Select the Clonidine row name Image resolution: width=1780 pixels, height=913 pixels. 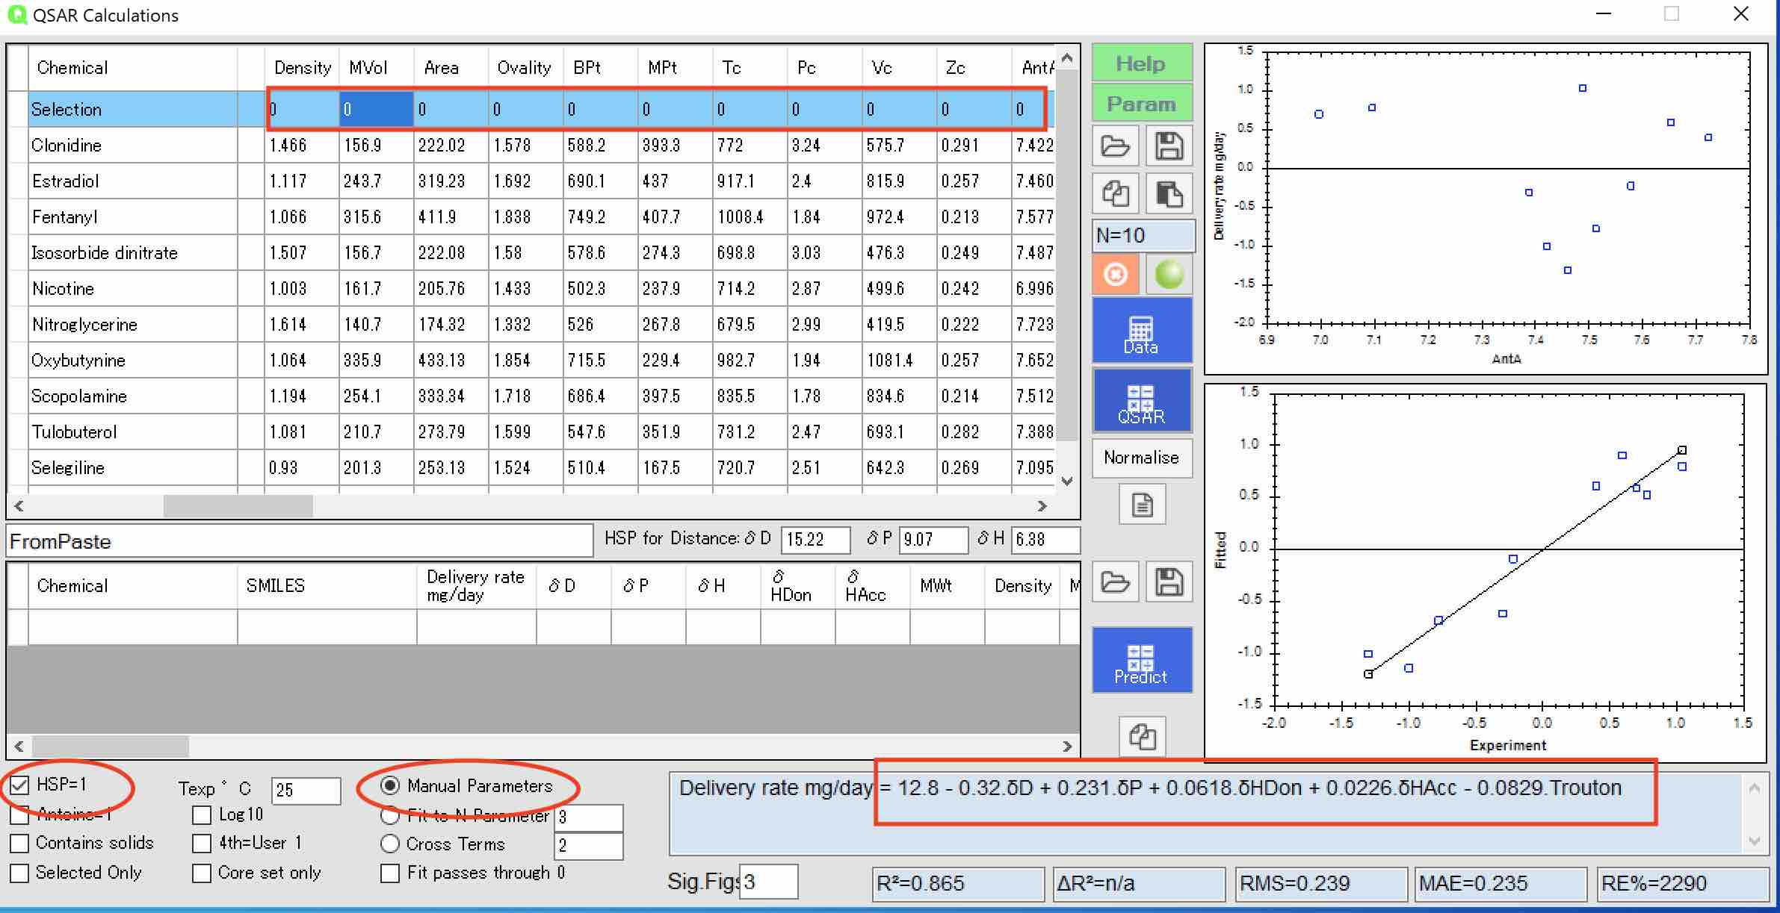[x=66, y=145]
